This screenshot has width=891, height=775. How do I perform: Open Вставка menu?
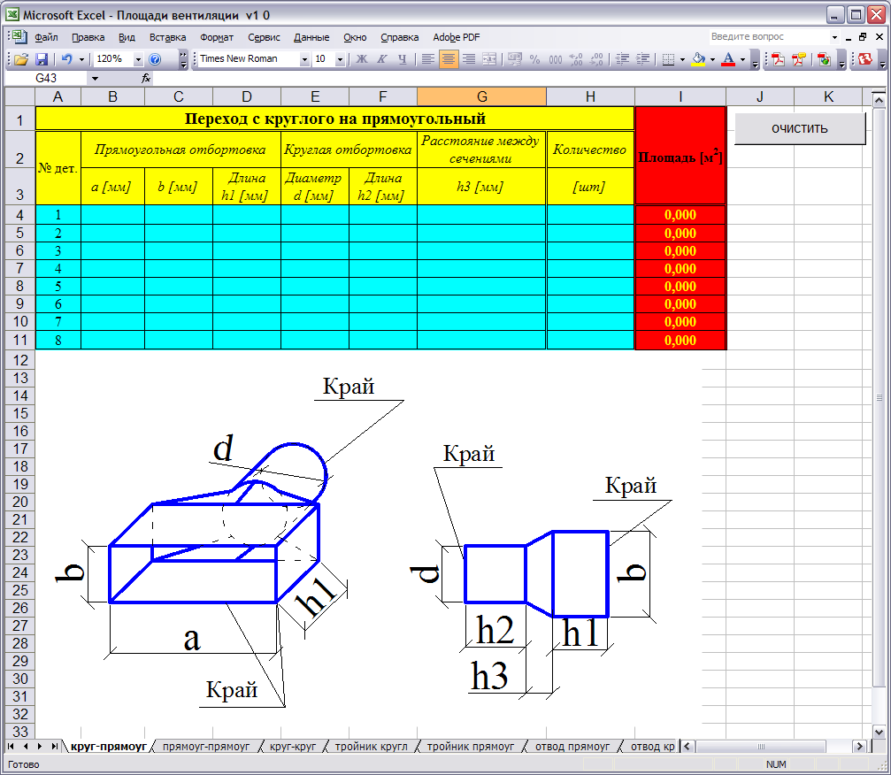(167, 37)
